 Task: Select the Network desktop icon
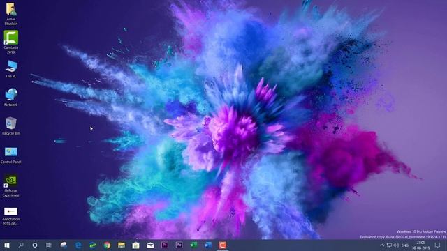pyautogui.click(x=11, y=98)
